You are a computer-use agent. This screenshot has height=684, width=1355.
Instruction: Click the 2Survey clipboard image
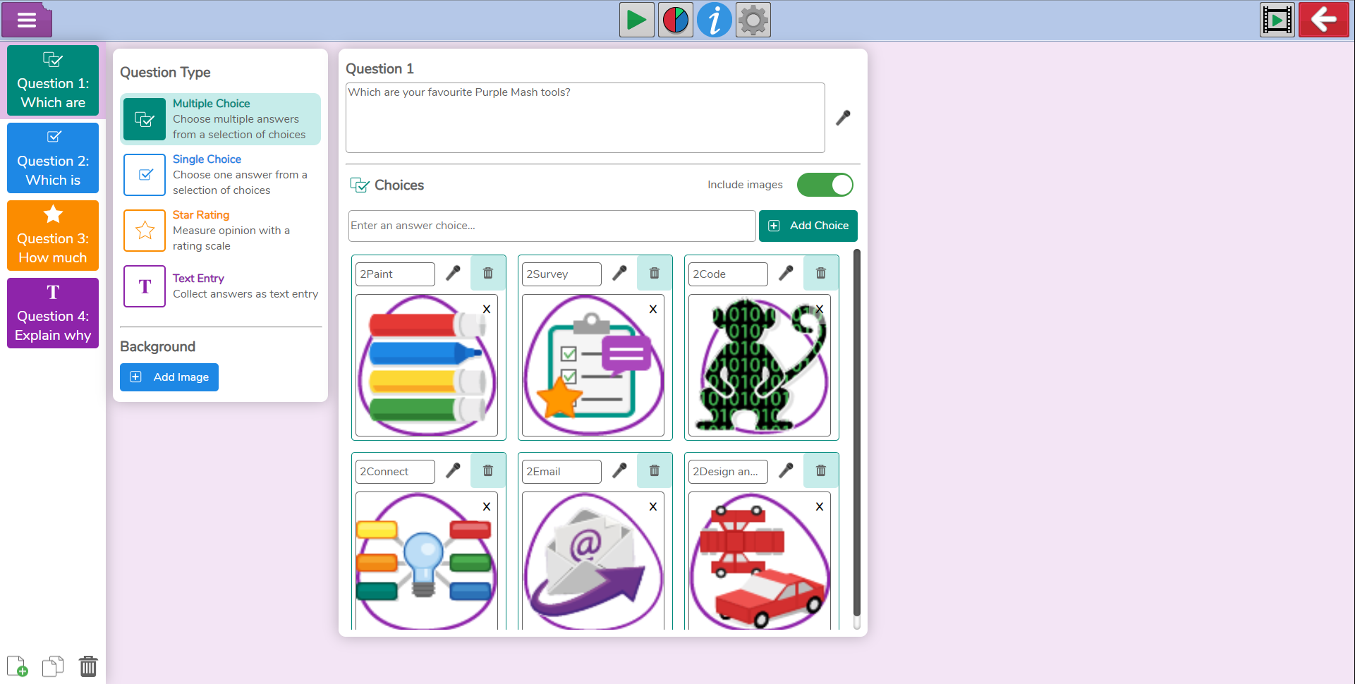click(593, 365)
